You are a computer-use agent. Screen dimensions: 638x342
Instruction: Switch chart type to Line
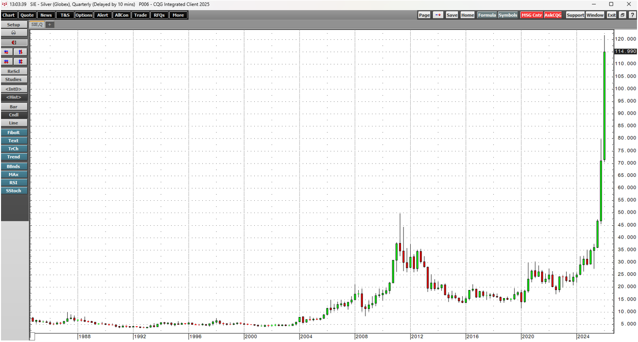tap(14, 123)
